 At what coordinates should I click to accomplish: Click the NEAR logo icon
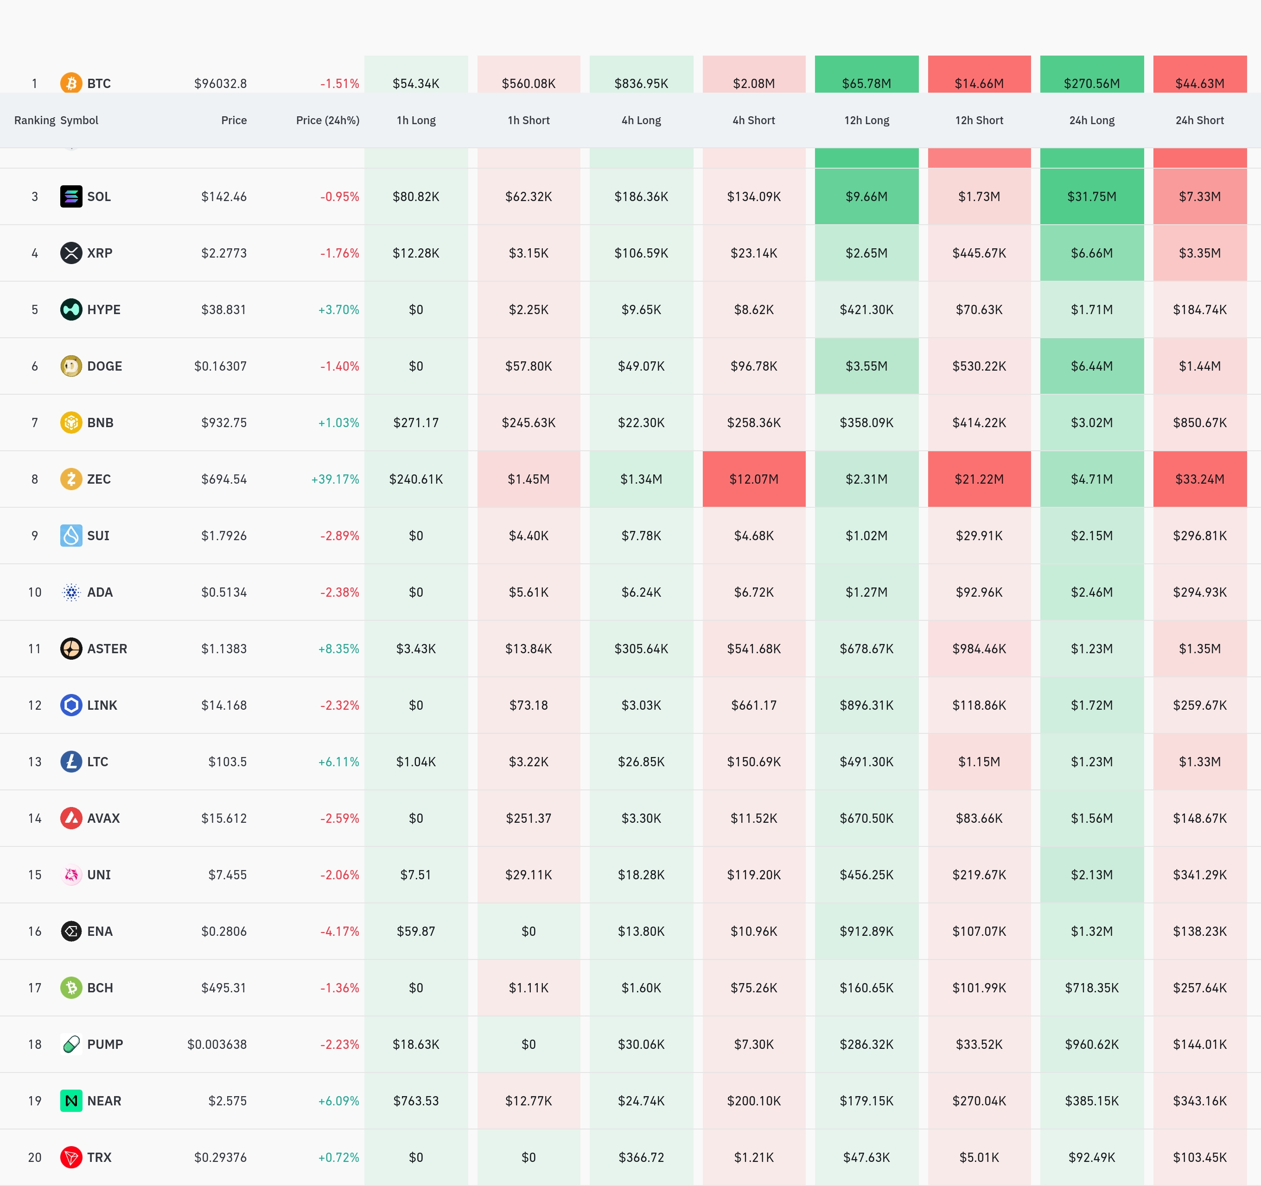[71, 1100]
